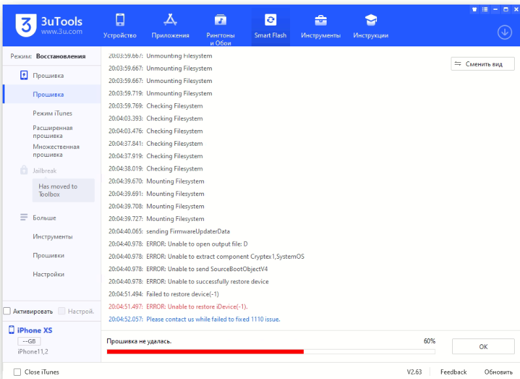The image size is (520, 379).
Task: Click the switch arrows icon on Сменить вид
Action: click(x=458, y=63)
